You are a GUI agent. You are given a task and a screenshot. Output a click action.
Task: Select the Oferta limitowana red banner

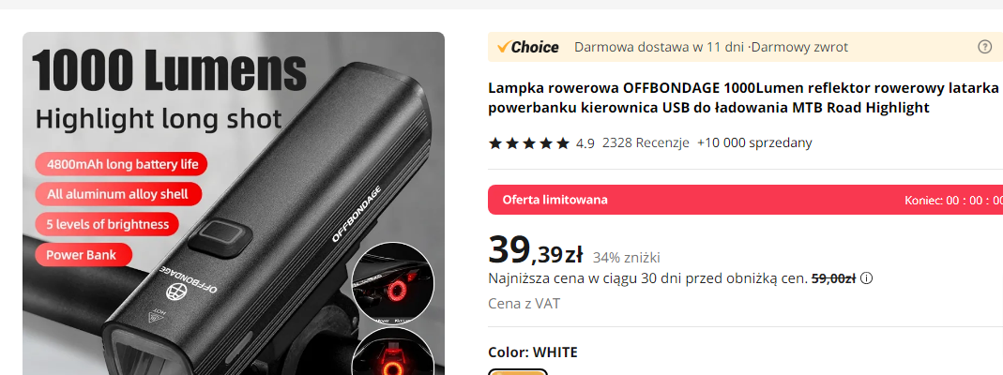[745, 200]
